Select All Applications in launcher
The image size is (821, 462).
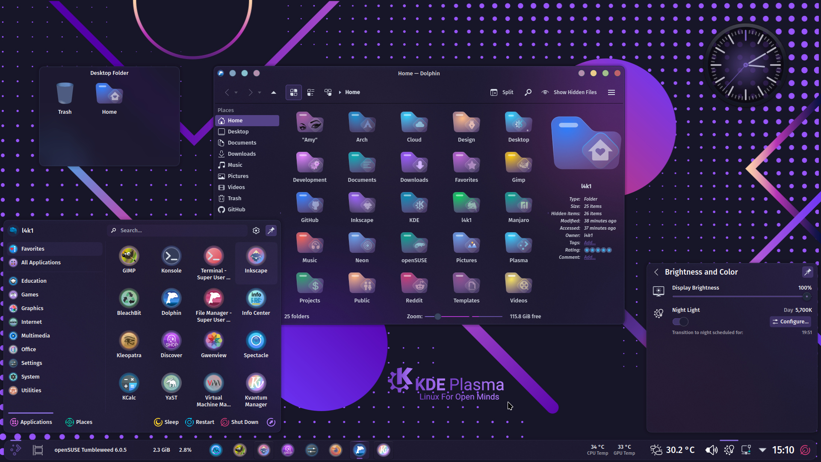[55, 263]
